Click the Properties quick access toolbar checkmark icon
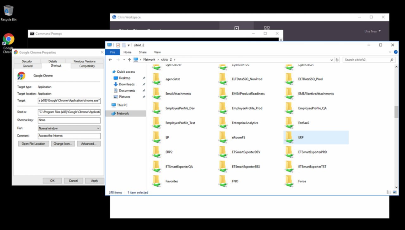Screen dimensions: 405x230 pos(118,45)
